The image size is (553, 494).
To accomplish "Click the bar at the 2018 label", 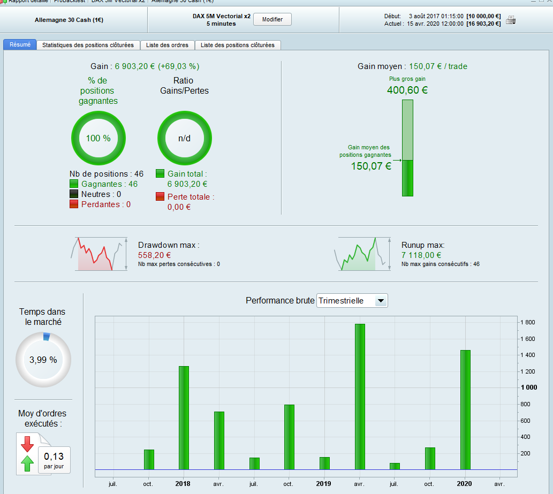I will pos(184,418).
